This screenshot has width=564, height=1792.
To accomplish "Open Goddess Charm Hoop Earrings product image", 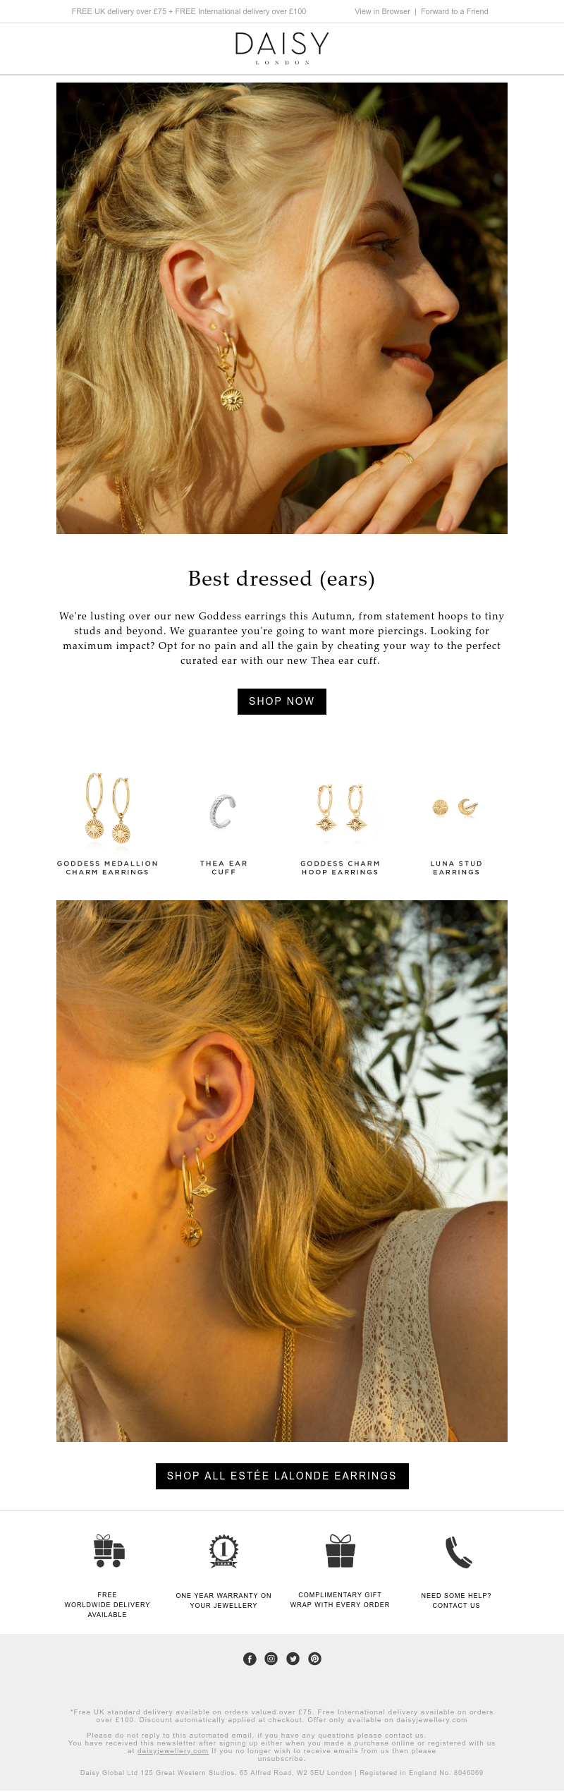I will pos(341,808).
